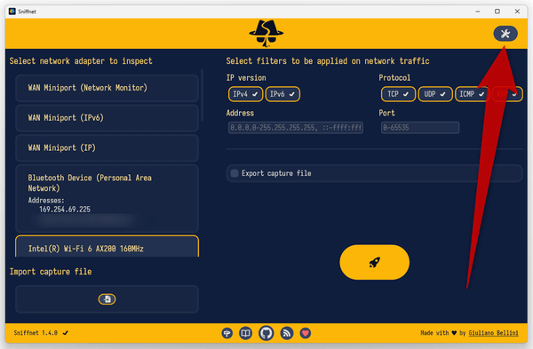This screenshot has height=349, width=533.
Task: Open the GitHub repository icon
Action: [x=266, y=333]
